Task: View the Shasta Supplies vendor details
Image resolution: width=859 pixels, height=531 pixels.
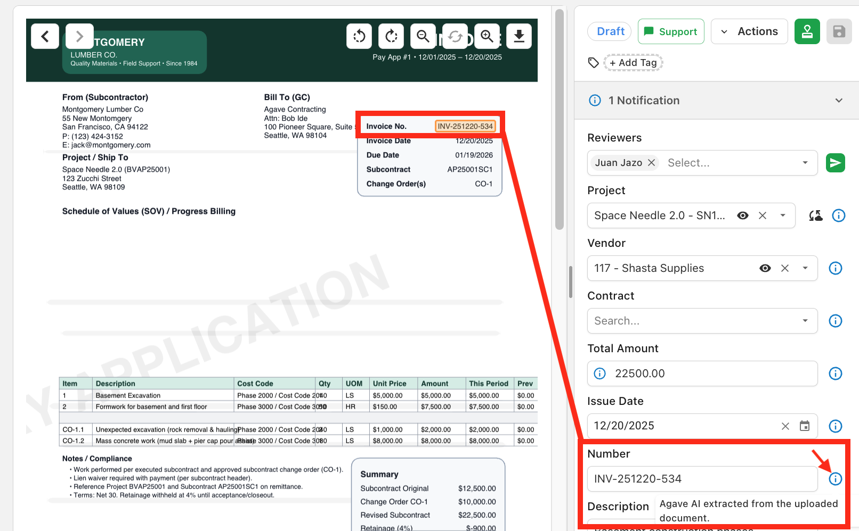Action: 765,268
